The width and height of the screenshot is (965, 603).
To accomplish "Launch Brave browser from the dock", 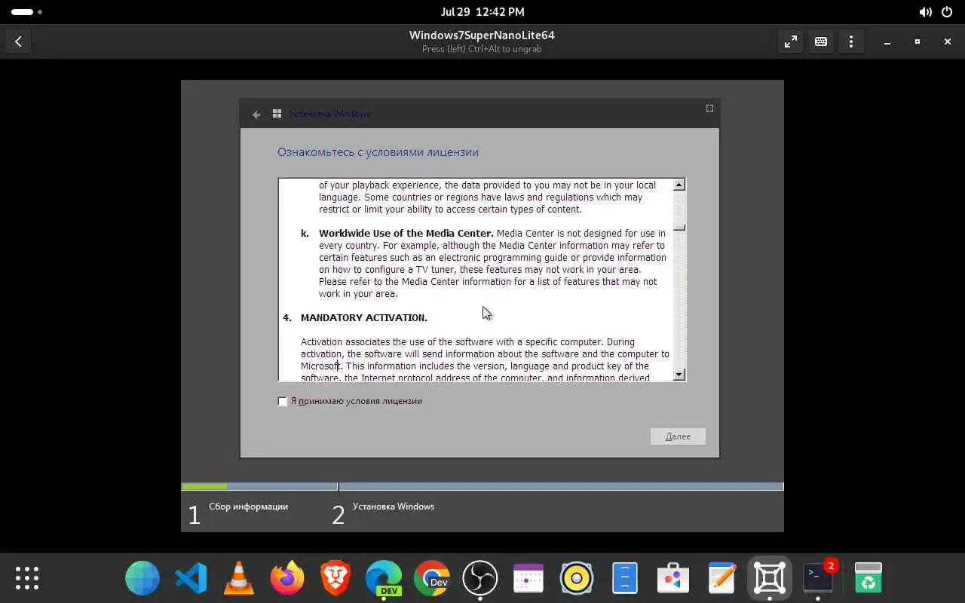I will coord(335,578).
